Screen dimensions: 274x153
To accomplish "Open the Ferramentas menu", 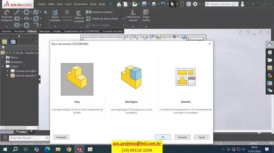I will tap(81, 4).
